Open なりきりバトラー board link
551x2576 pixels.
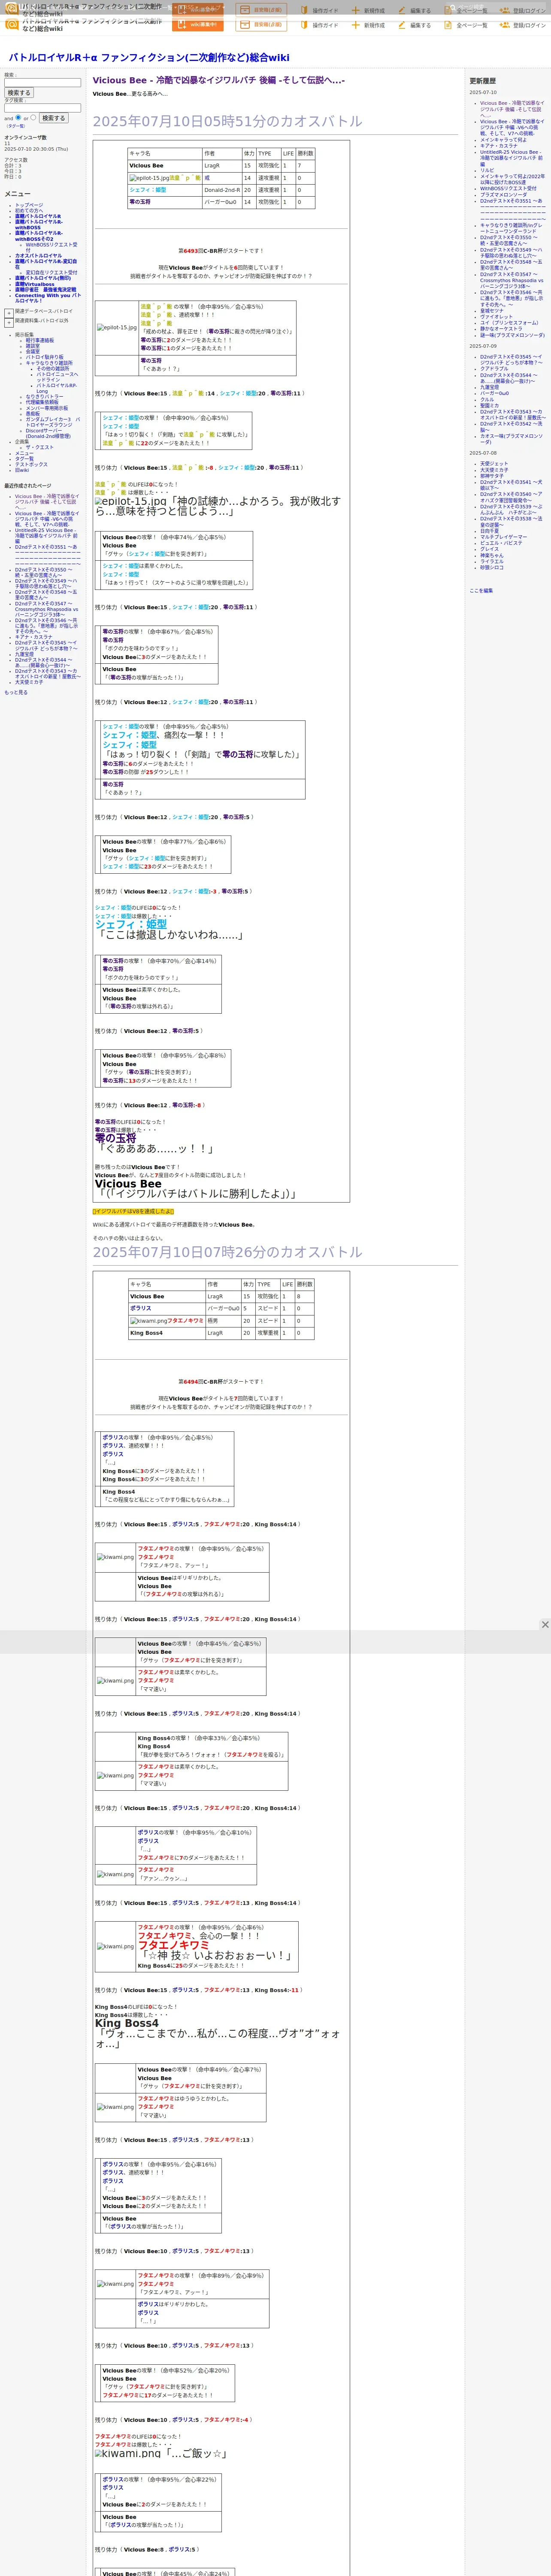pos(44,397)
